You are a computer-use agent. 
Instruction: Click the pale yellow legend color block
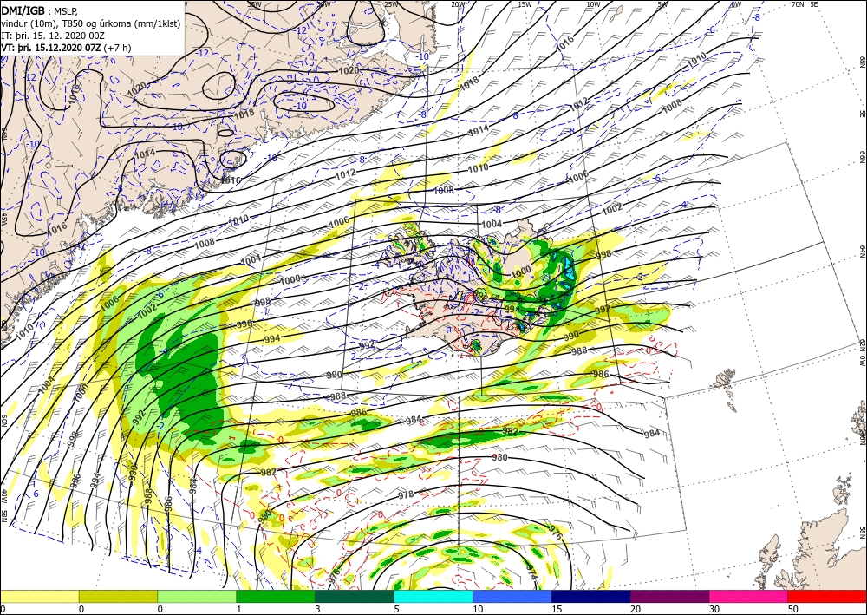tap(39, 596)
